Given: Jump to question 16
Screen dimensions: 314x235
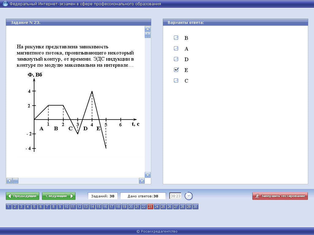Looking at the screenshot, I should click(x=105, y=207).
